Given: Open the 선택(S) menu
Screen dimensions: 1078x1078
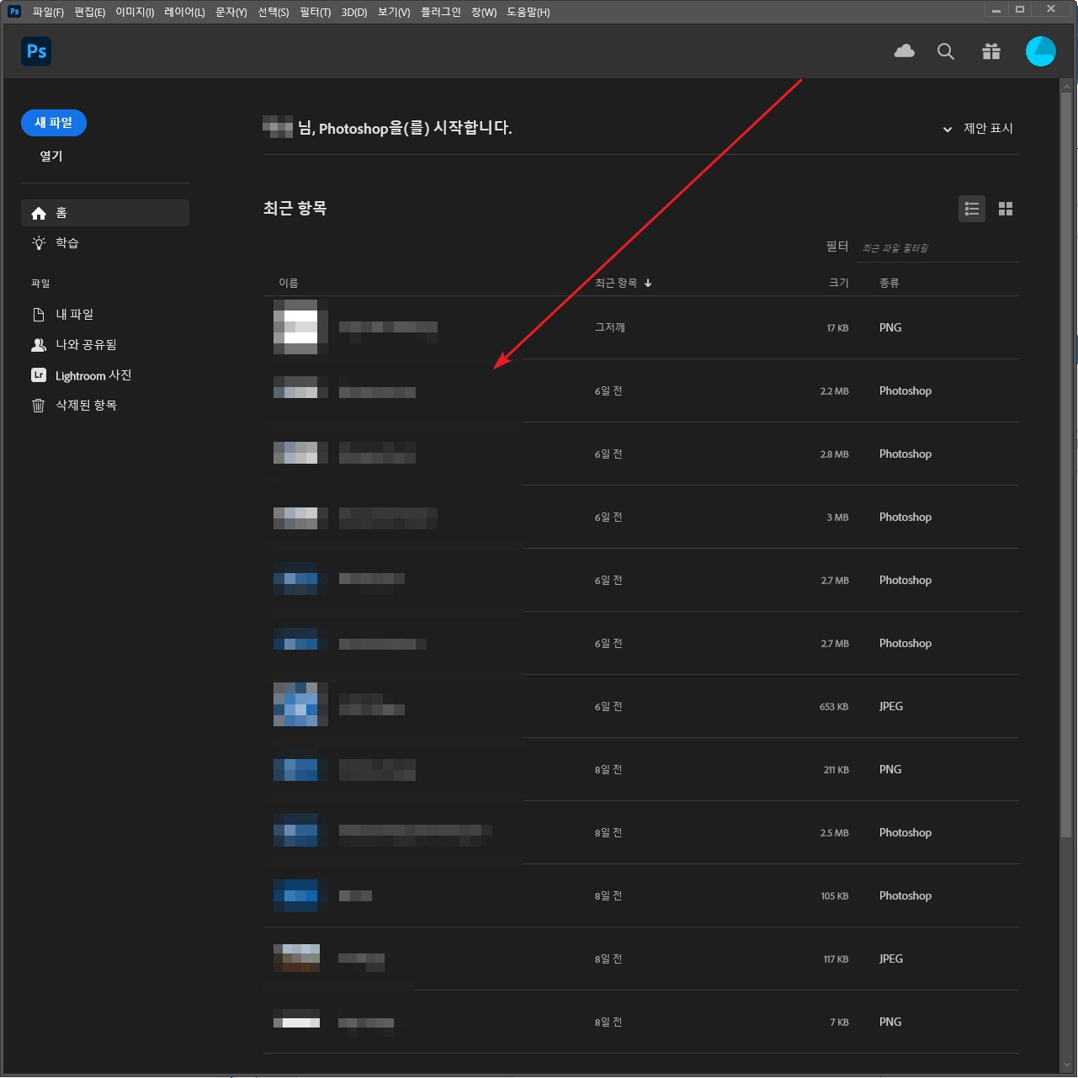Looking at the screenshot, I should click(273, 12).
